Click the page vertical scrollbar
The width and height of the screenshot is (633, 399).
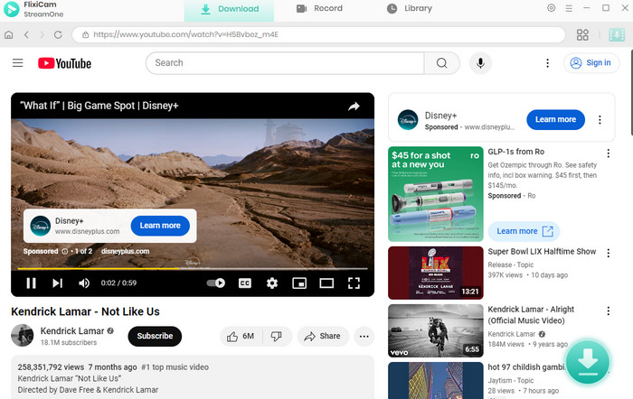pos(631,93)
